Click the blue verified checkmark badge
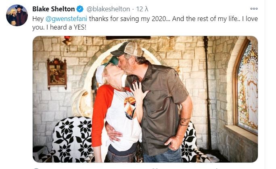 click(80, 9)
